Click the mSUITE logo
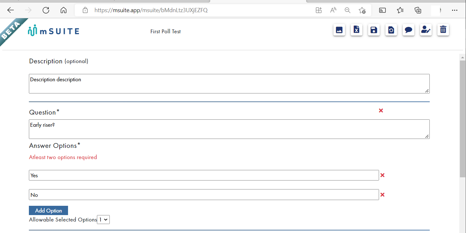This screenshot has width=466, height=233. pos(54,30)
